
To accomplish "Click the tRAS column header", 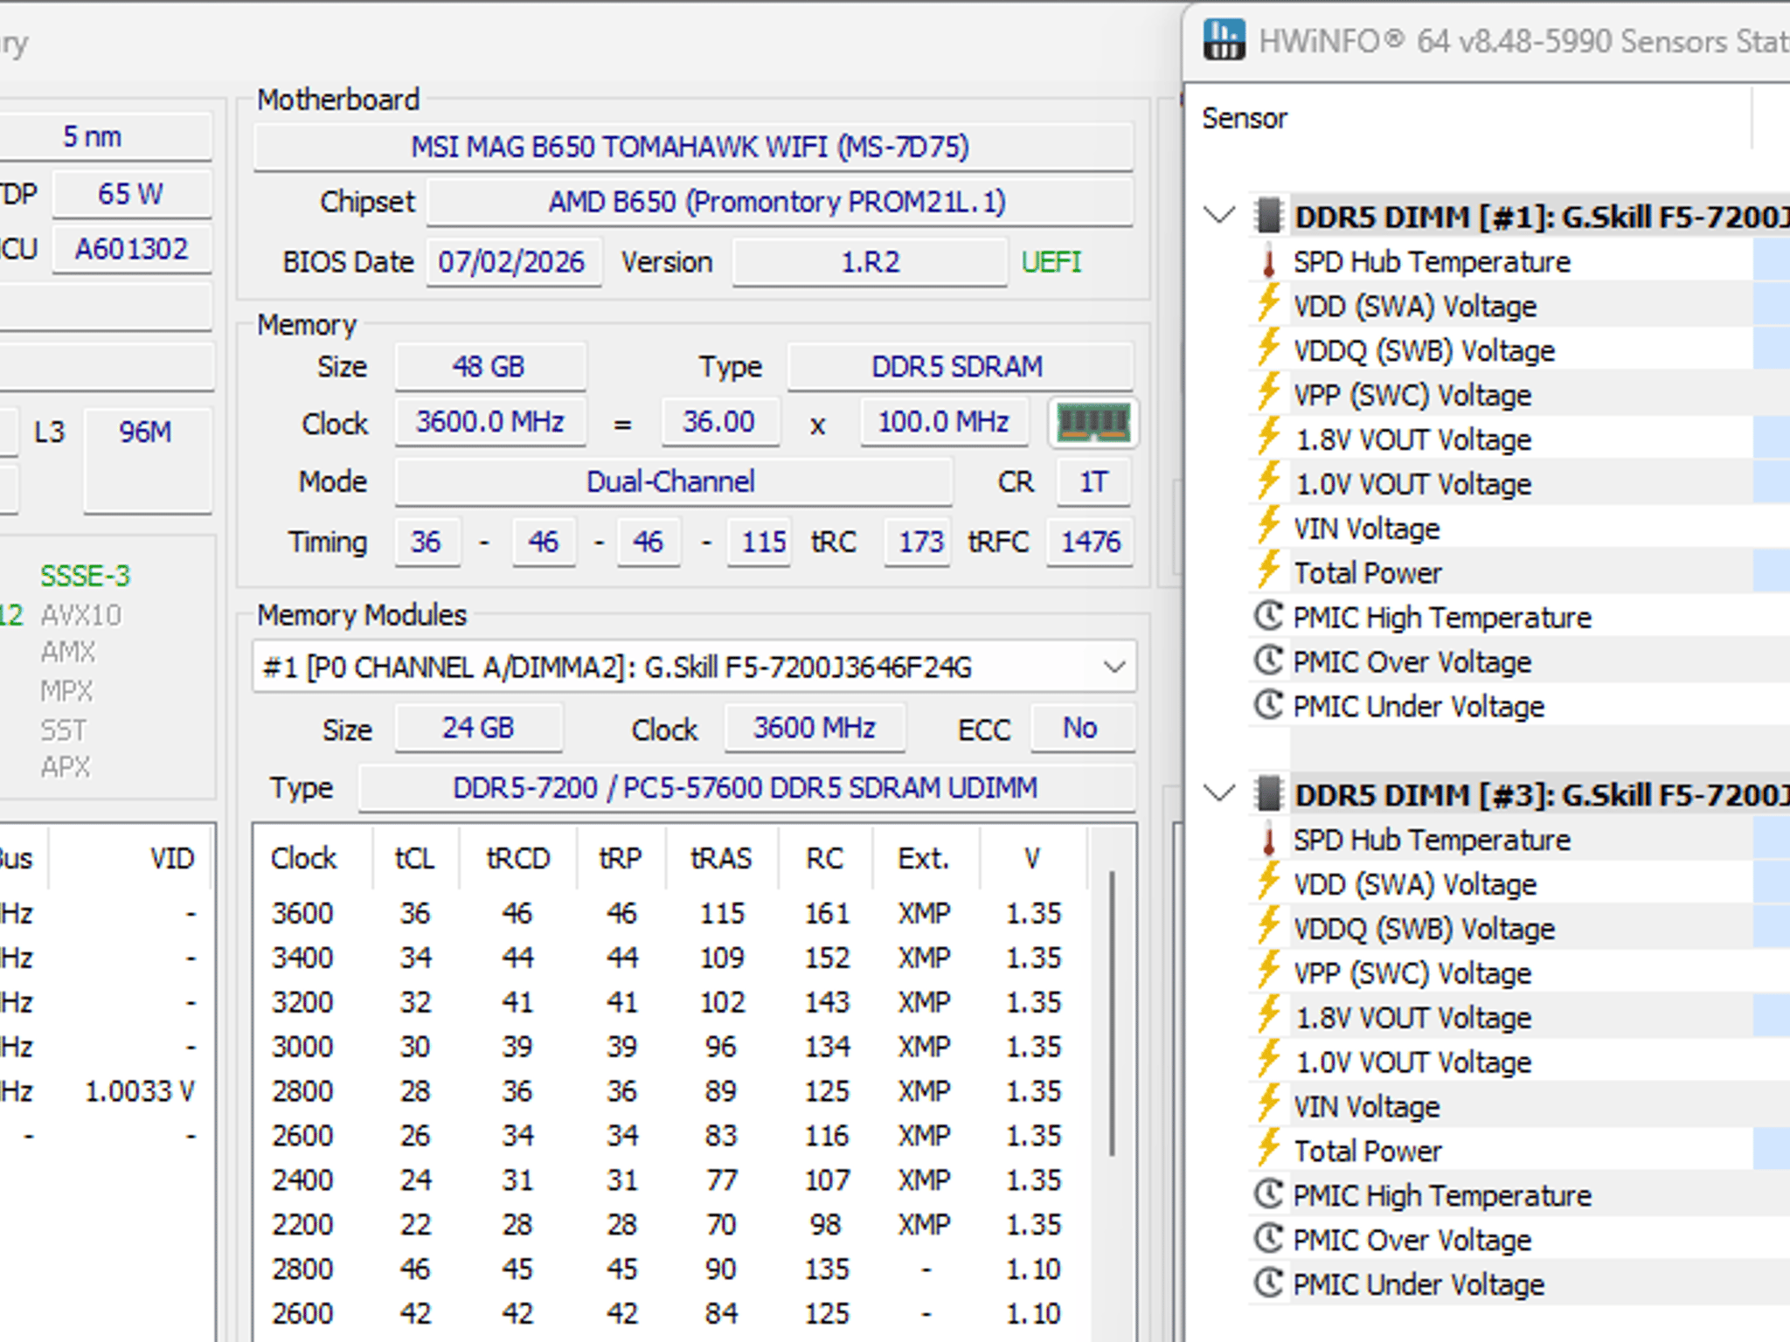I will [721, 859].
